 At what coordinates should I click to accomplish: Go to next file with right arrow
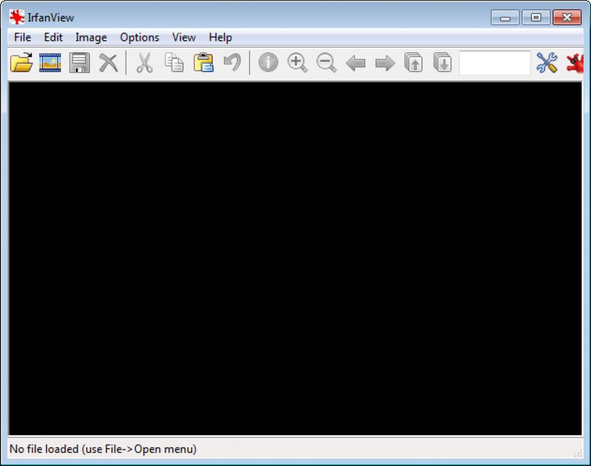pyautogui.click(x=385, y=63)
